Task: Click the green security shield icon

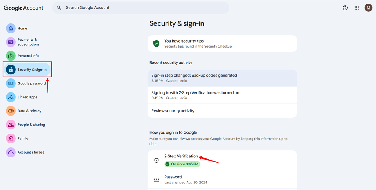Action: pyautogui.click(x=156, y=44)
